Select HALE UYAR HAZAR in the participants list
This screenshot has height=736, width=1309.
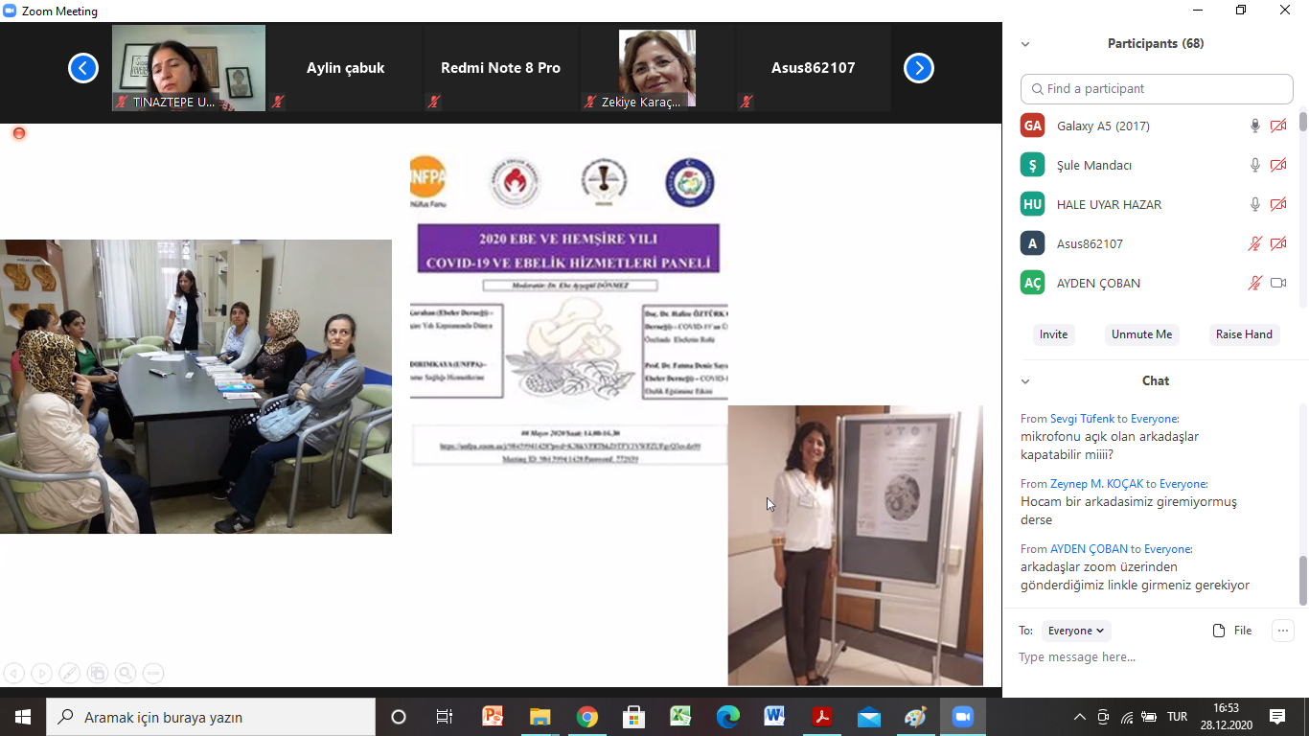[1109, 204]
